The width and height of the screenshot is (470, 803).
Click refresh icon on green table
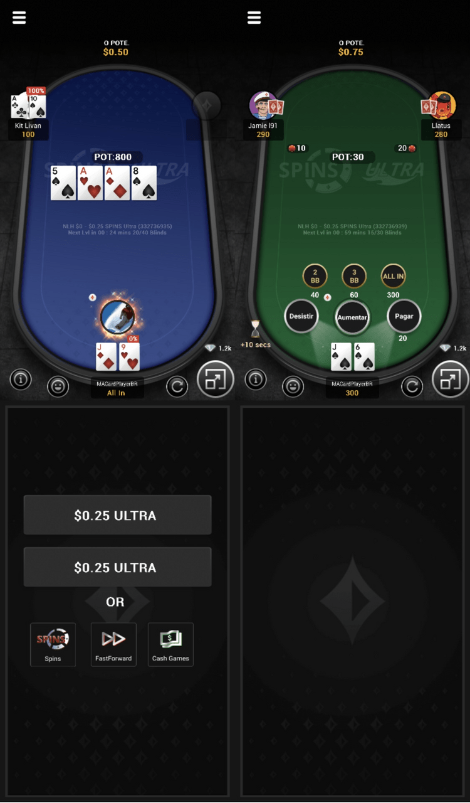coord(412,387)
